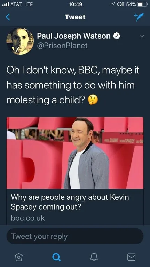Go back using the top-left arrow
Image resolution: width=150 pixels, height=267 pixels.
pyautogui.click(x=8, y=17)
